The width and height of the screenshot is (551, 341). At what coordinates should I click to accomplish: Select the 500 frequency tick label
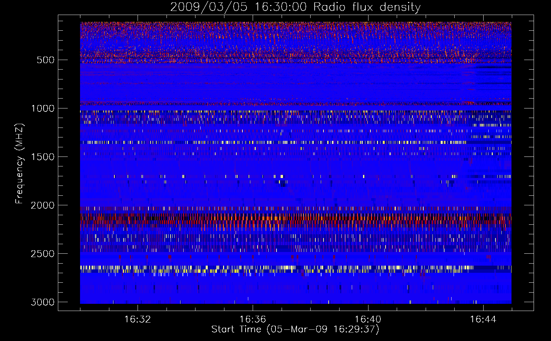tap(45, 60)
